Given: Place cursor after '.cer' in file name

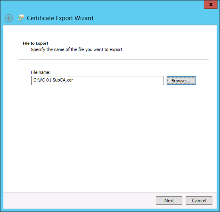Looking at the screenshot, I should tap(73, 80).
